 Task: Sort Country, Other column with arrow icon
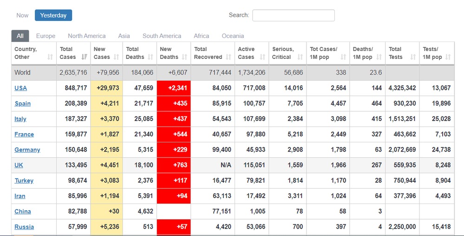pos(50,57)
